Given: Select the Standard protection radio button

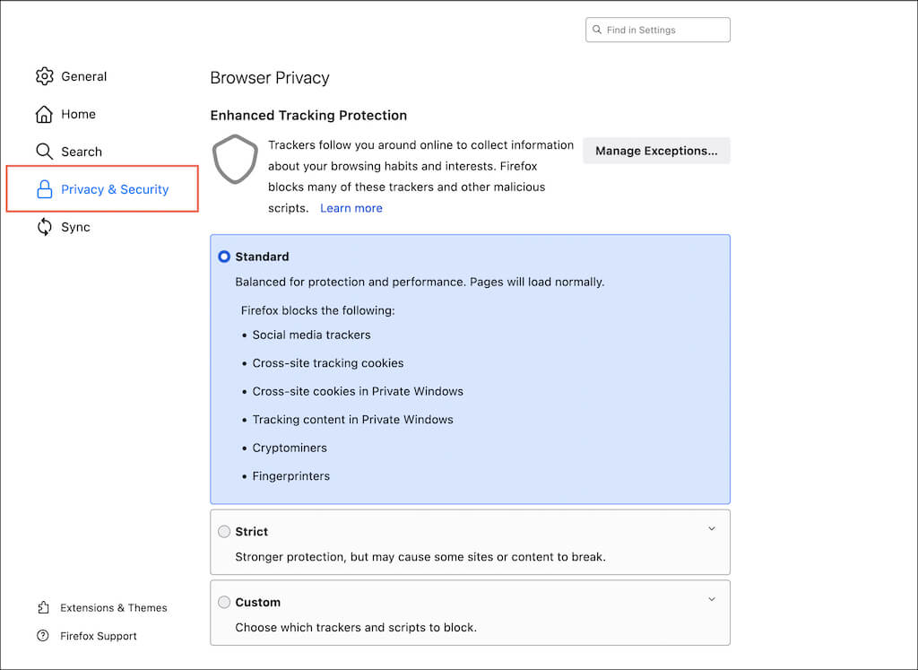Looking at the screenshot, I should click(224, 257).
